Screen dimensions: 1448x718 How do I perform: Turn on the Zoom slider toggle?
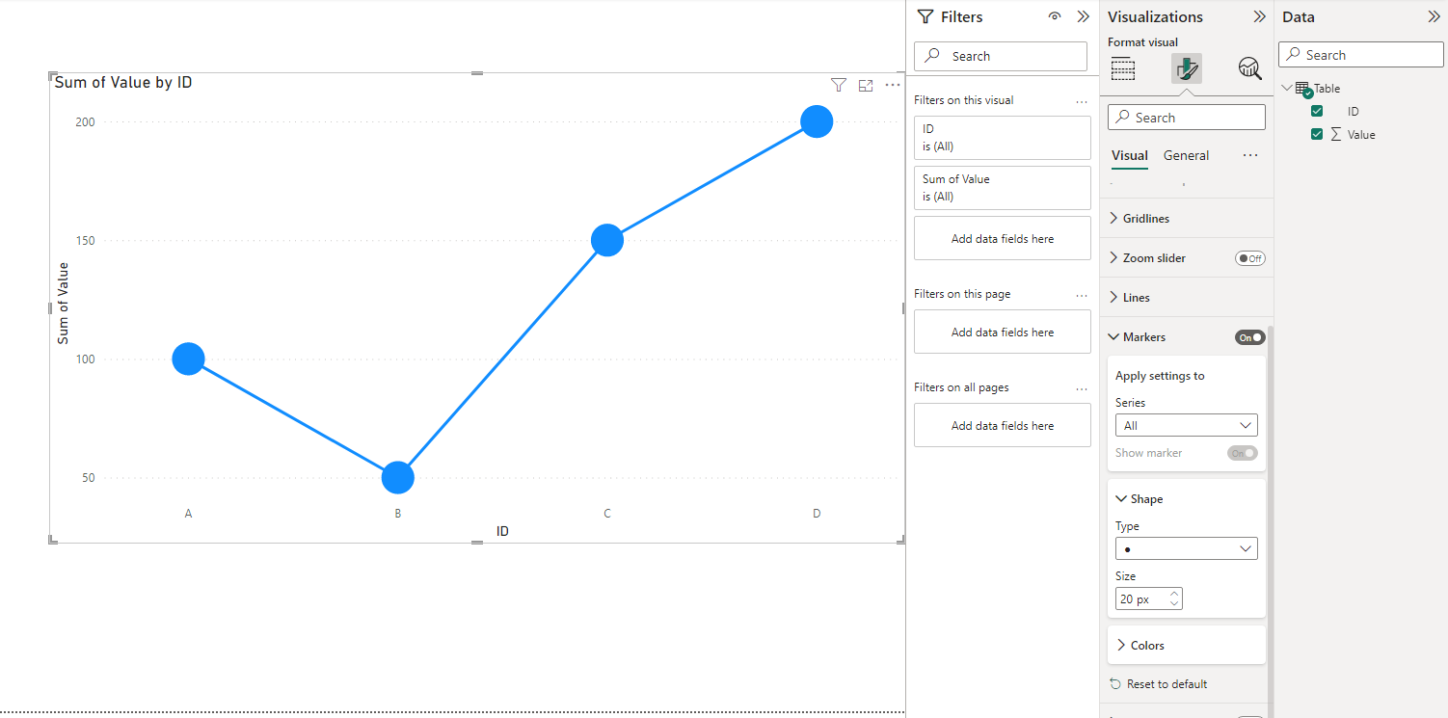pyautogui.click(x=1249, y=258)
